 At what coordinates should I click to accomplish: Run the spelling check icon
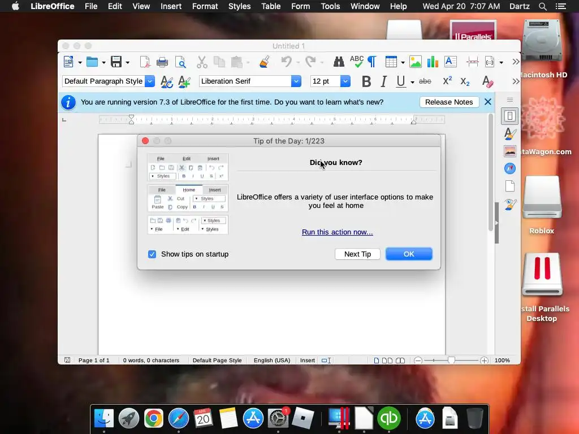coord(357,62)
